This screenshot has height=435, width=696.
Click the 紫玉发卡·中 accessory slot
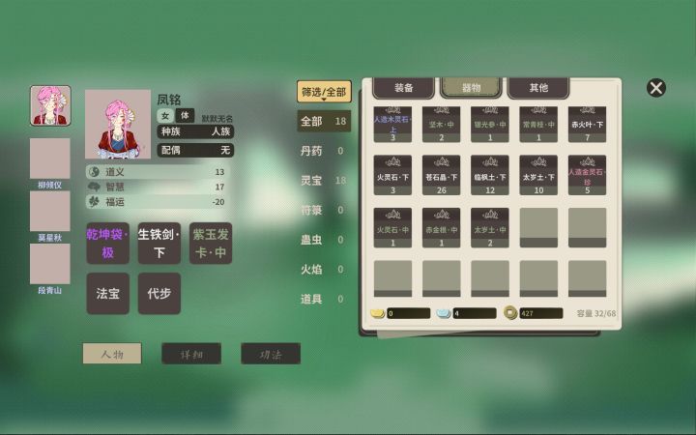pyautogui.click(x=211, y=244)
